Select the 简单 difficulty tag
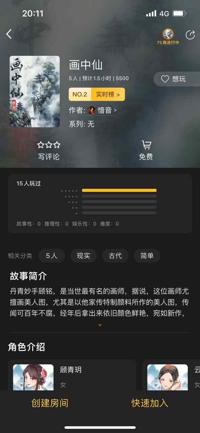The width and height of the screenshot is (200, 433). tap(147, 256)
